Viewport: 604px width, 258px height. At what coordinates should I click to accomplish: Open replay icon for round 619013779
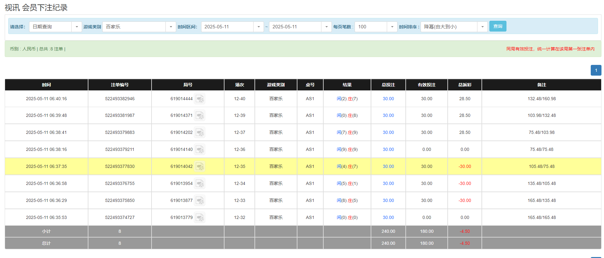click(200, 218)
